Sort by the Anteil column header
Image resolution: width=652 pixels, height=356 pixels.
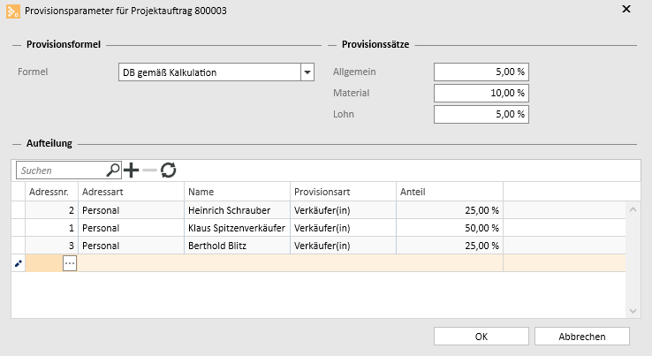point(450,192)
